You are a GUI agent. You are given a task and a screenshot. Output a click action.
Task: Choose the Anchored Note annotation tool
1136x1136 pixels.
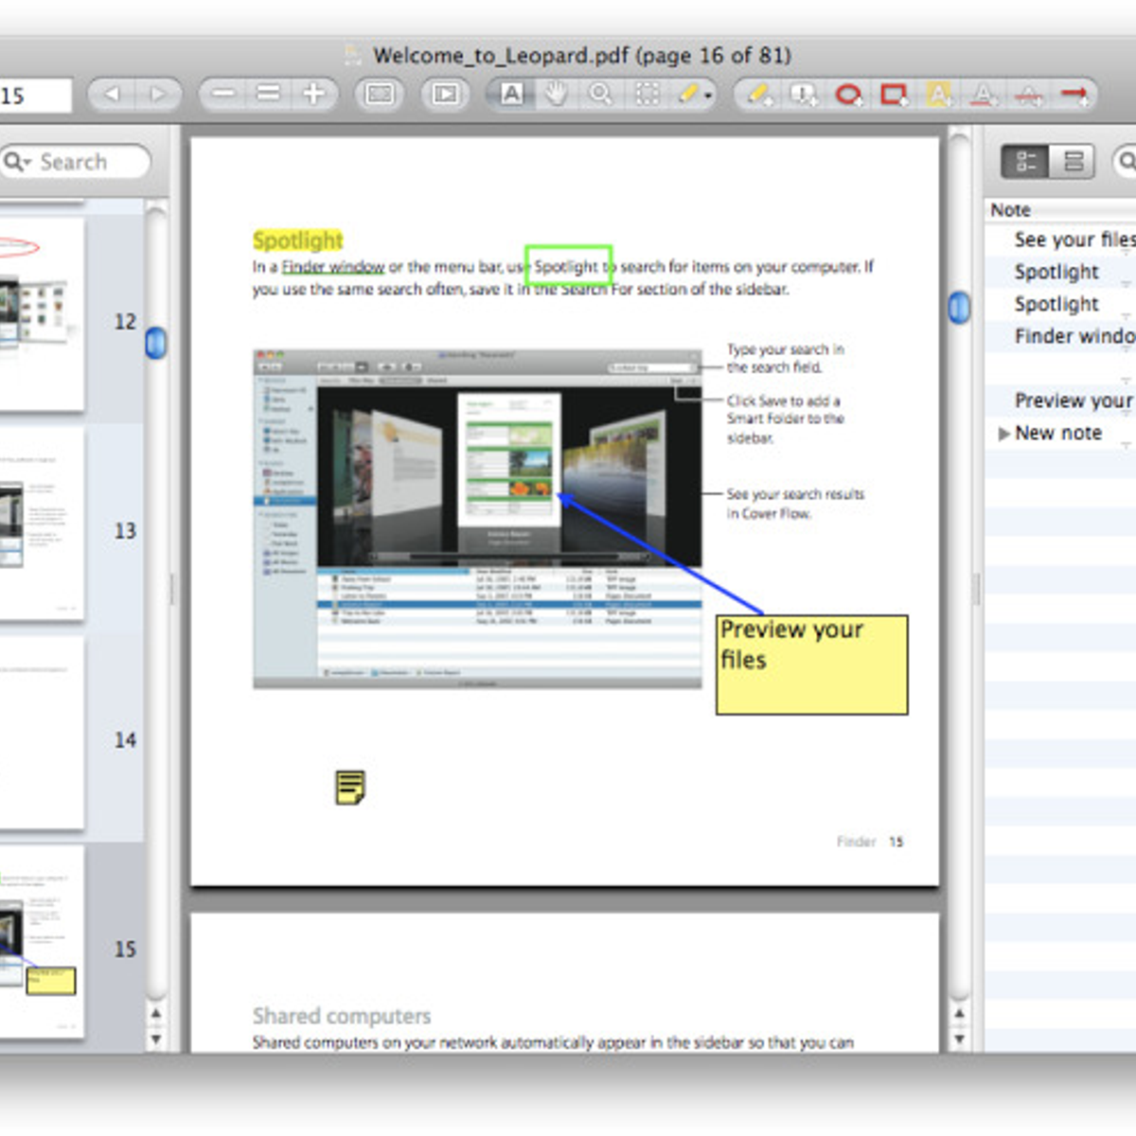point(804,95)
